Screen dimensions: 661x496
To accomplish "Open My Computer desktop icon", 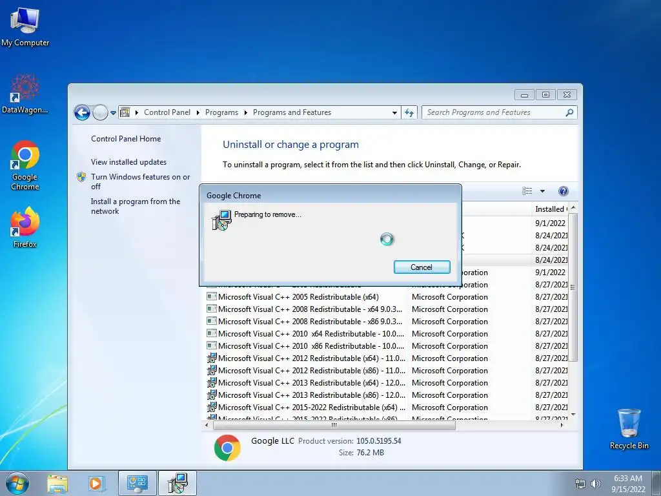I will [25, 27].
